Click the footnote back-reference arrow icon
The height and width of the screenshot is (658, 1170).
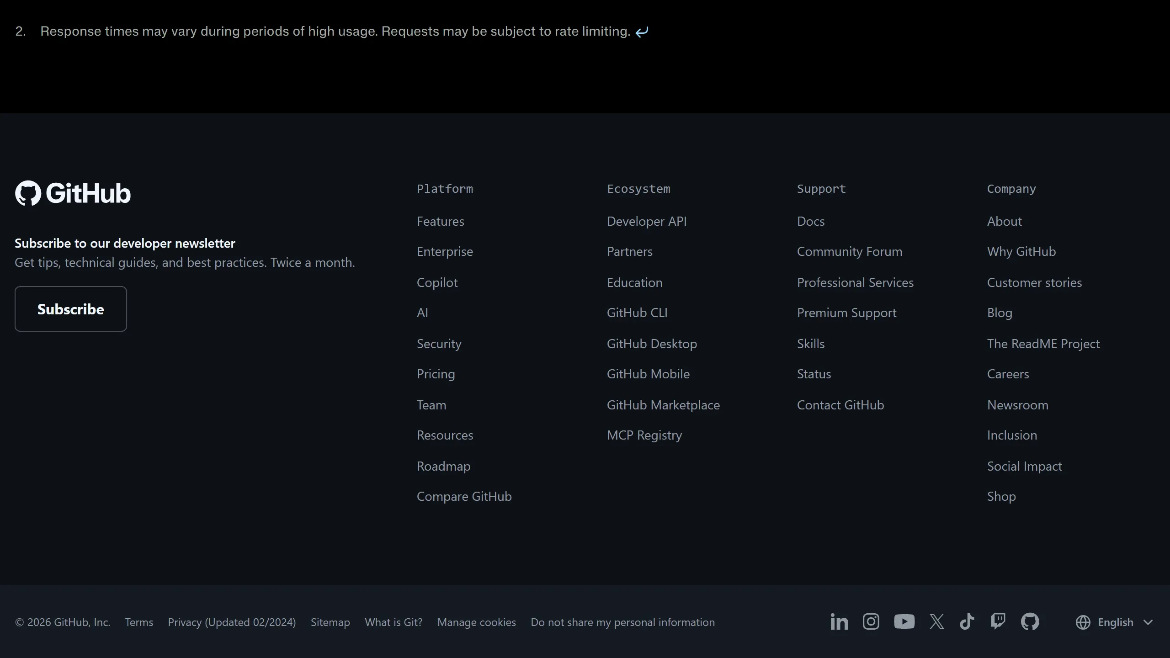pyautogui.click(x=642, y=32)
